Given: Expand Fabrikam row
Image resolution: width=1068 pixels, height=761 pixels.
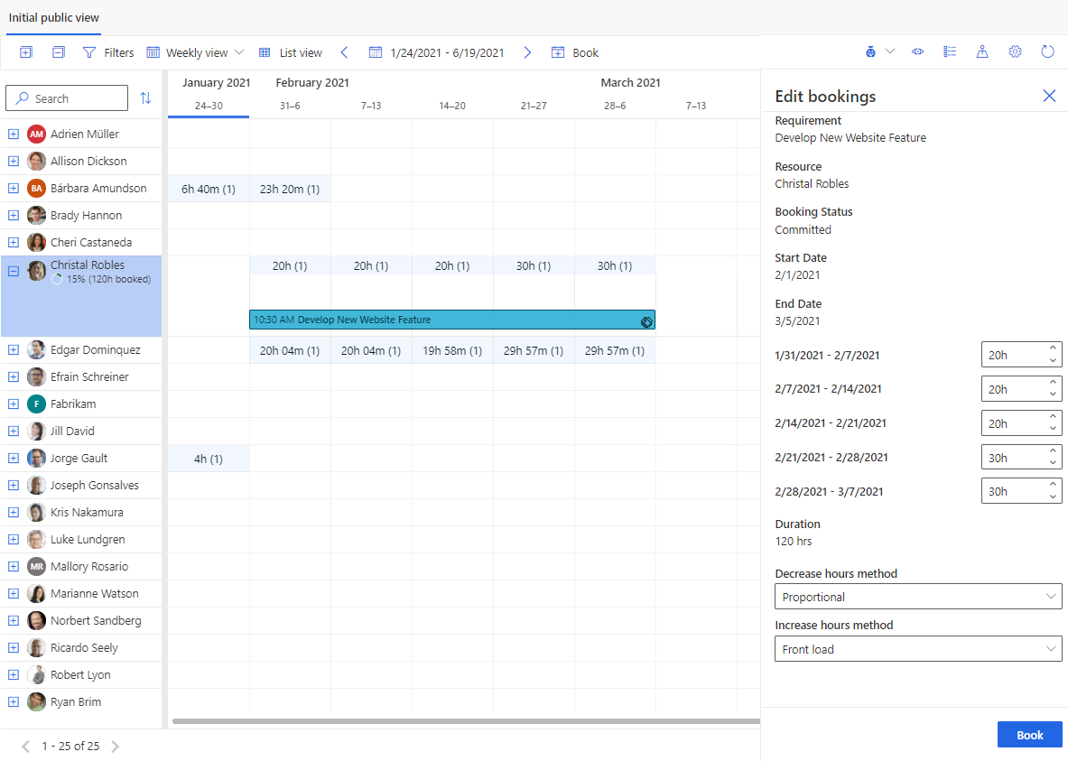Looking at the screenshot, I should [x=13, y=404].
